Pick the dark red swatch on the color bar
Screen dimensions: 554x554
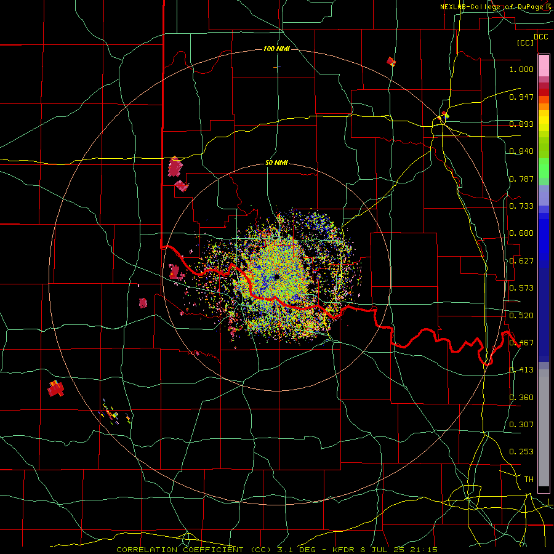click(544, 92)
